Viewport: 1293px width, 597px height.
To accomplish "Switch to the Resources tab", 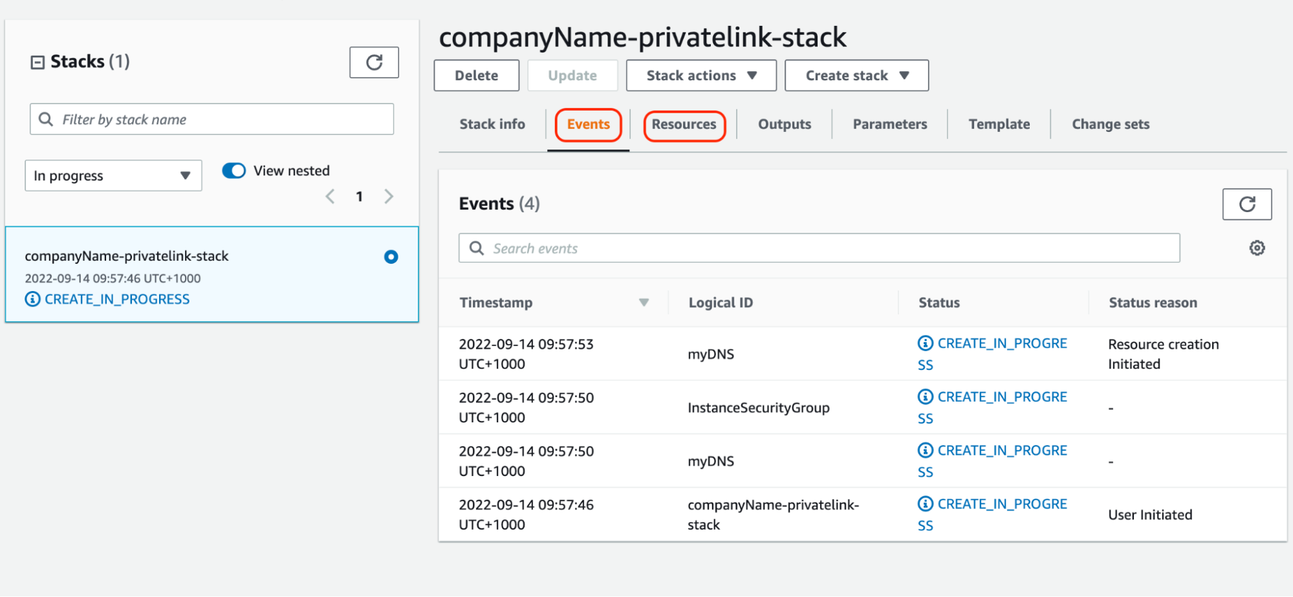I will (x=684, y=124).
